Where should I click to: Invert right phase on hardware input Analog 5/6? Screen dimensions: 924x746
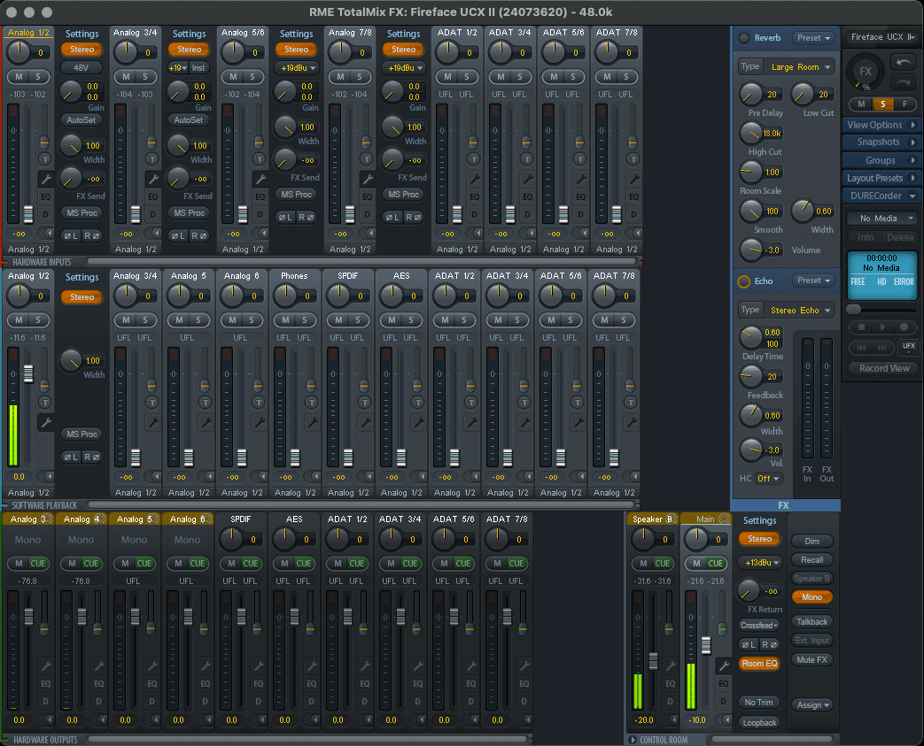[306, 218]
